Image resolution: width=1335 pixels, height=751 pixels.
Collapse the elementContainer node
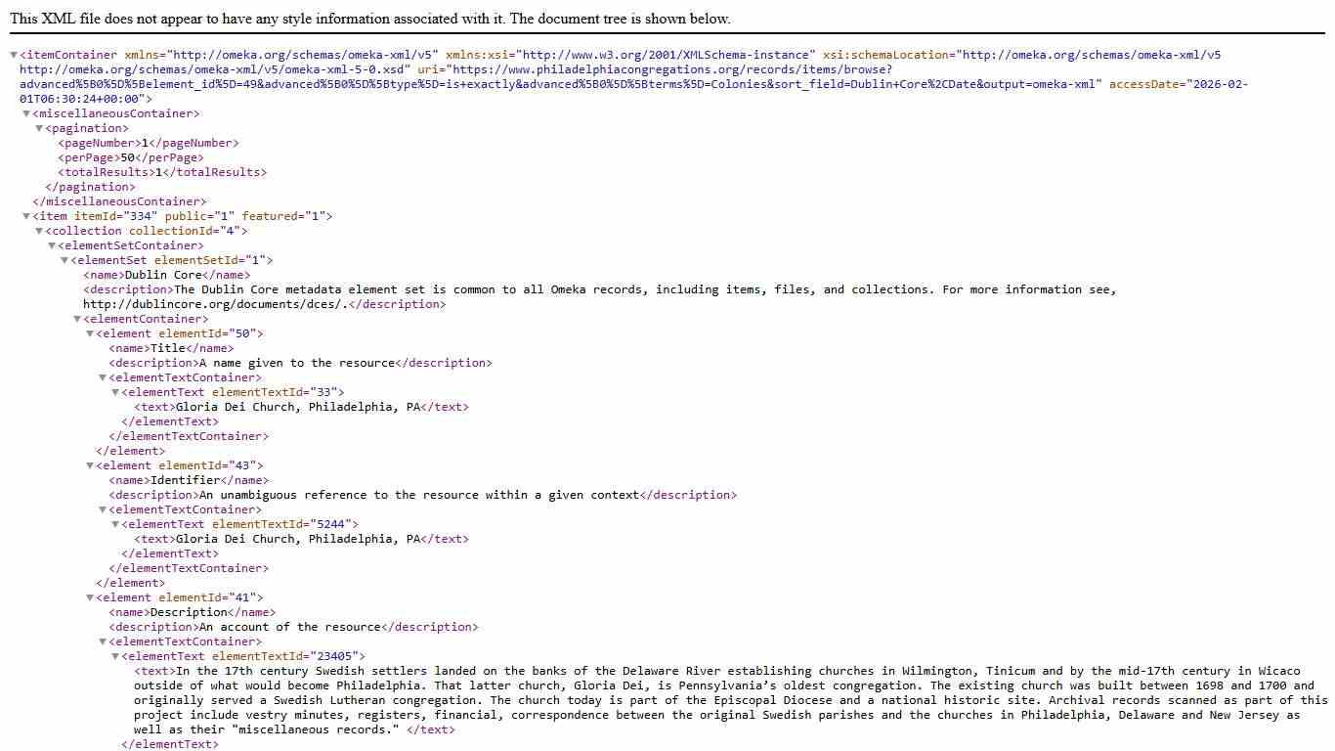pyautogui.click(x=77, y=320)
